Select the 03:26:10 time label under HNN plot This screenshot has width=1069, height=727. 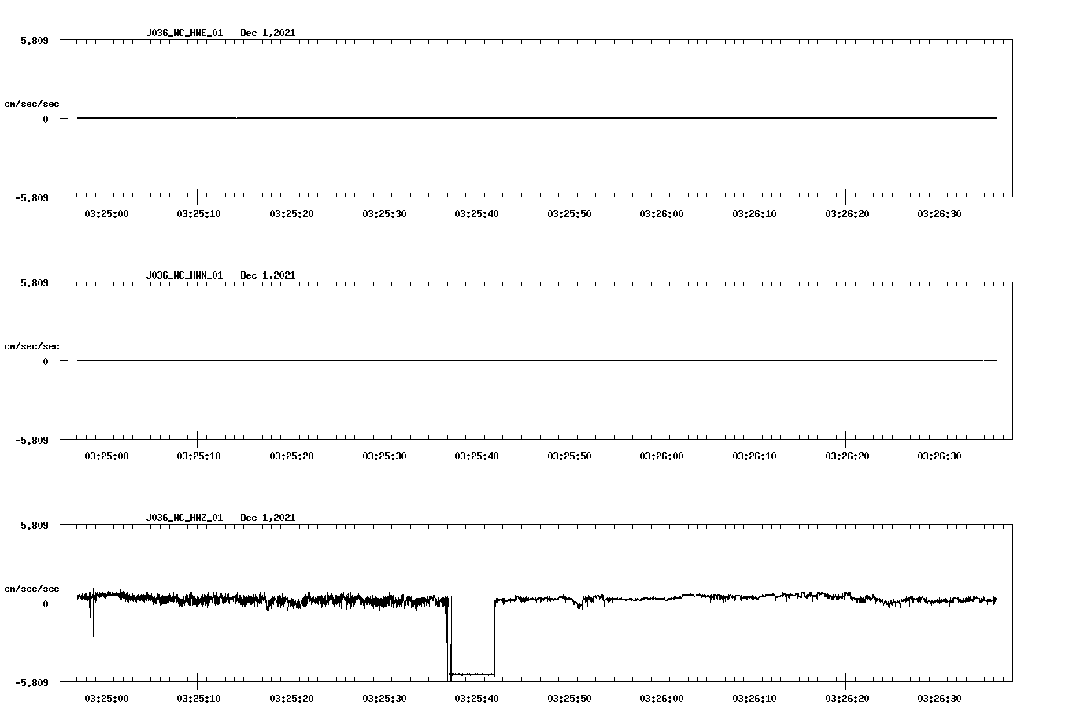click(x=754, y=456)
